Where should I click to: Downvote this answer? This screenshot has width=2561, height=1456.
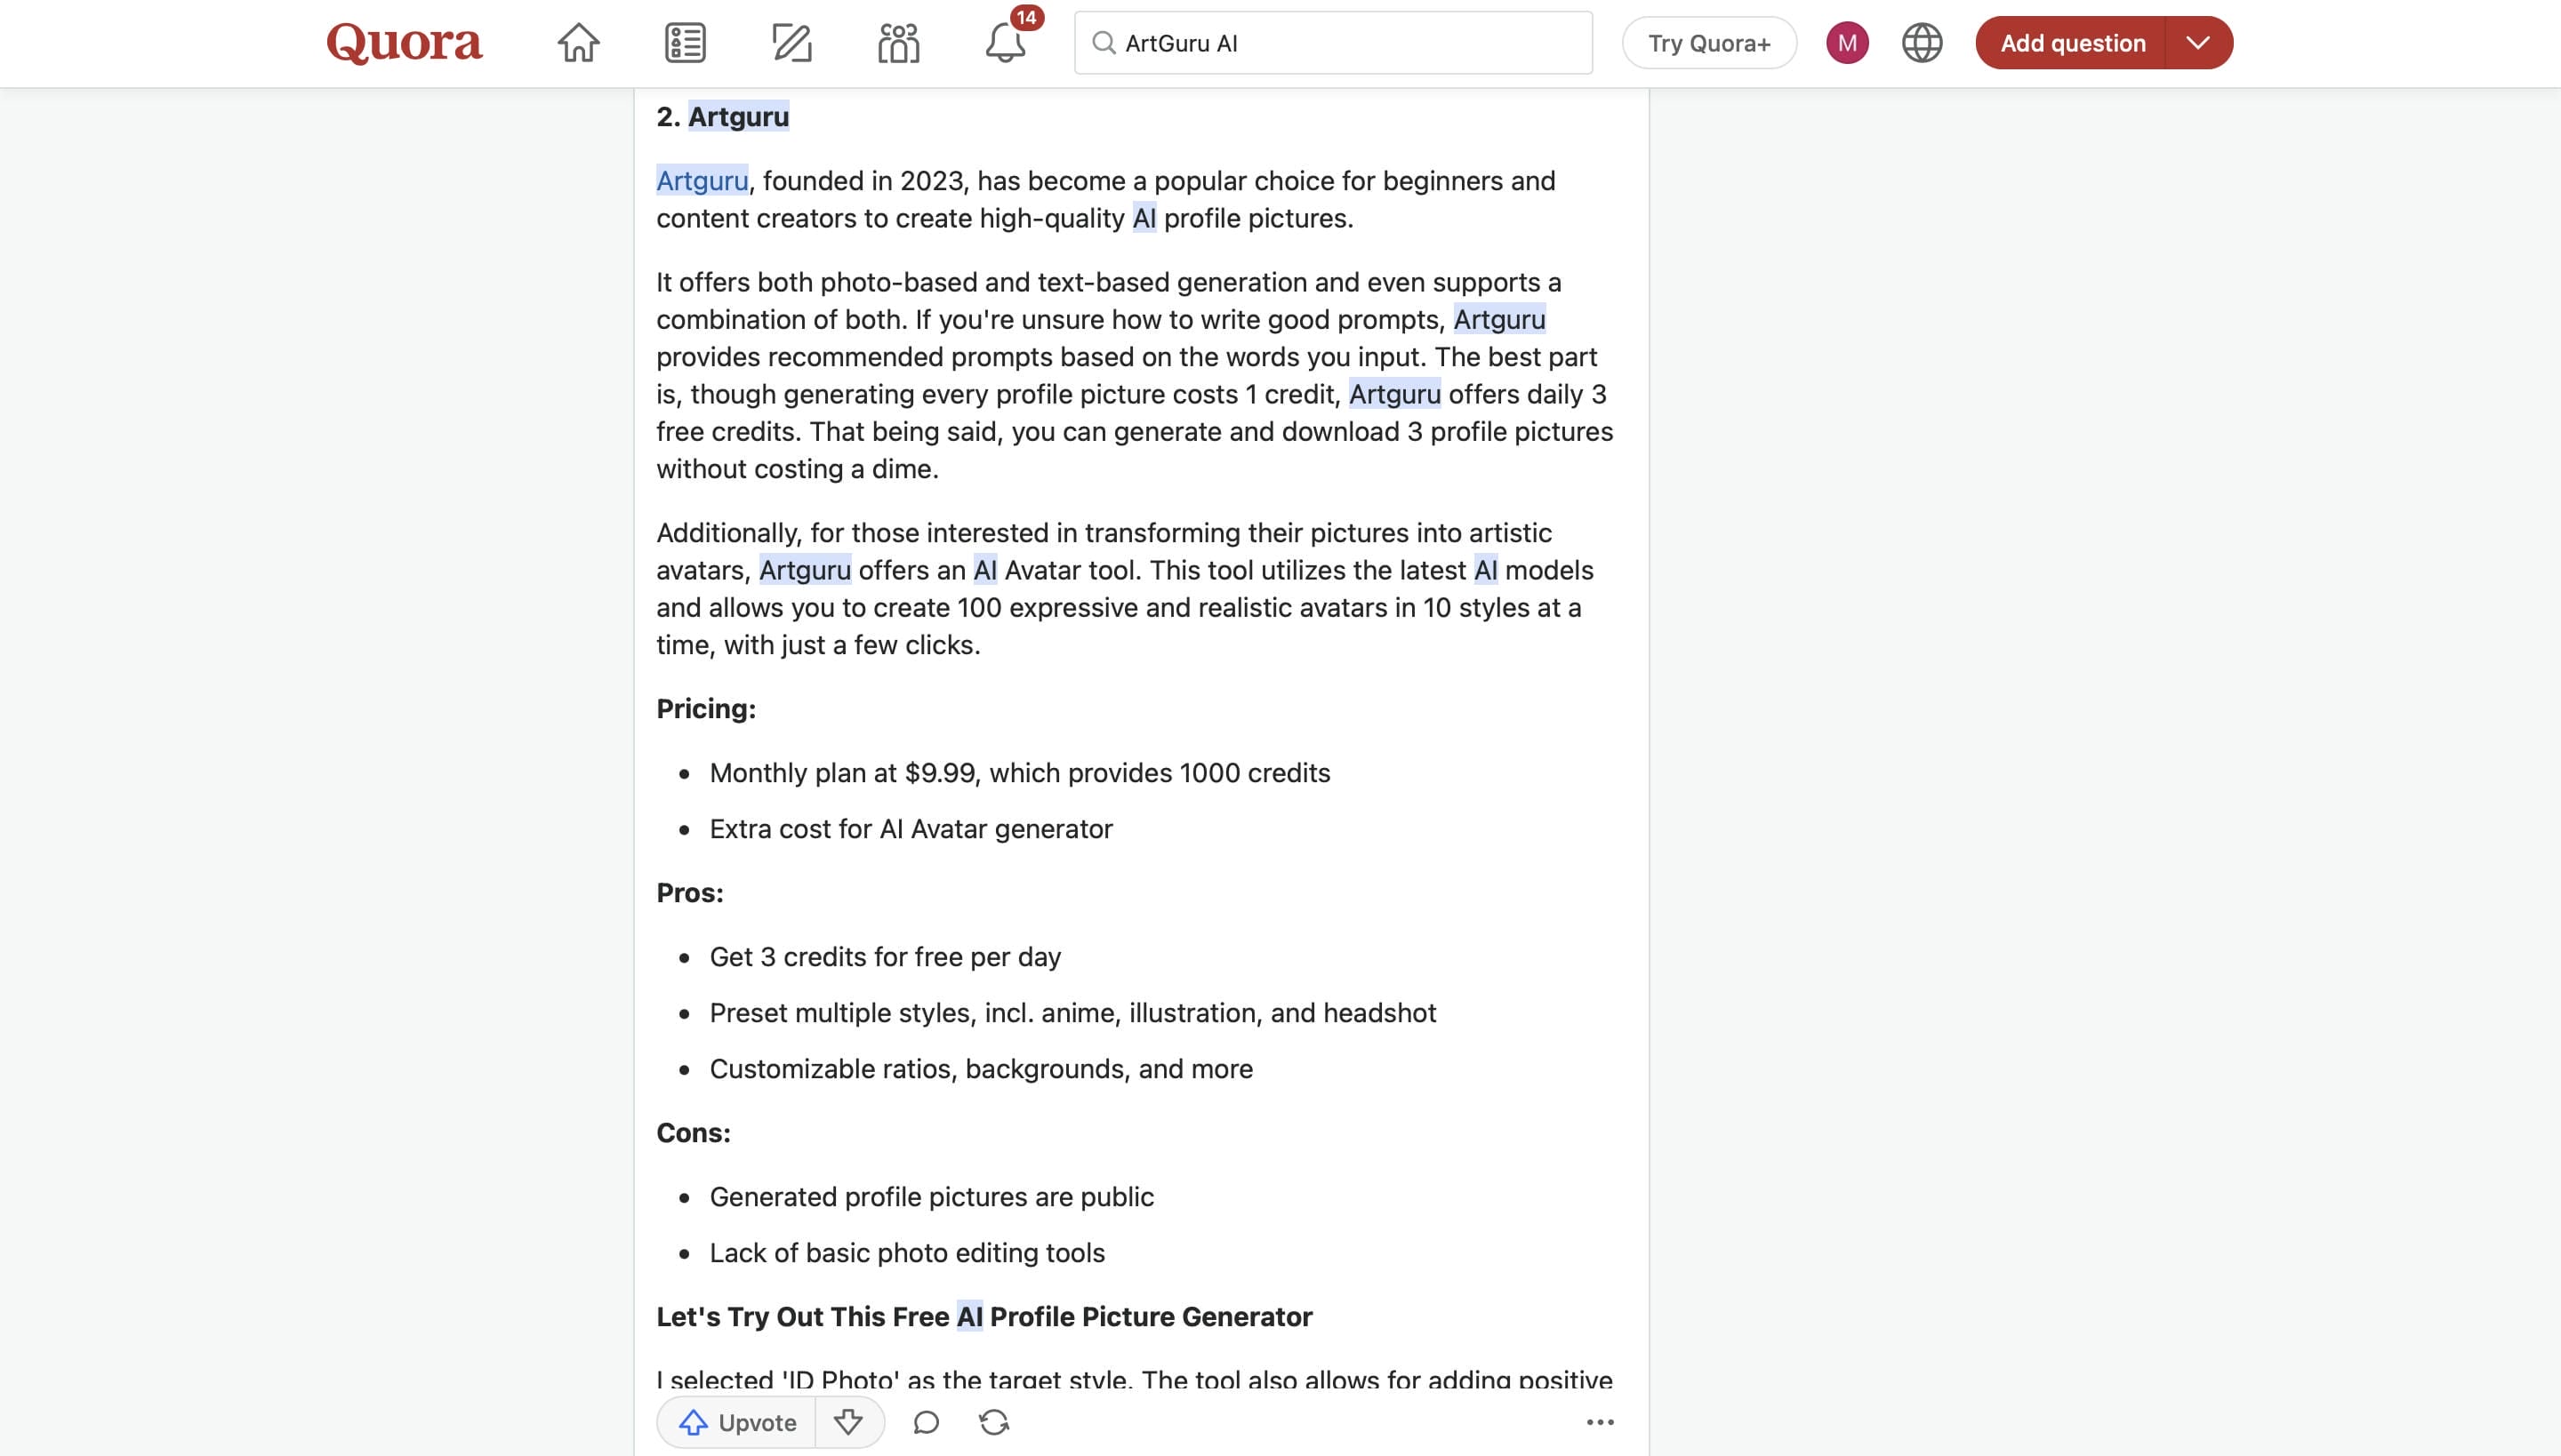point(848,1422)
